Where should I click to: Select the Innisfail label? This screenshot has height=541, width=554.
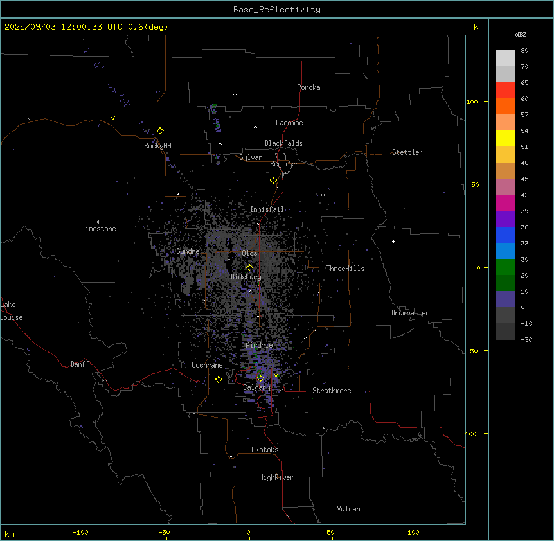point(267,209)
